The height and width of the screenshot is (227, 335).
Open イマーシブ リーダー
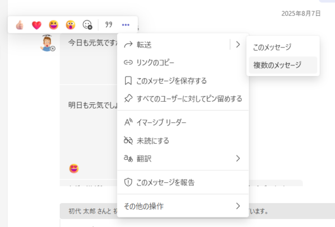point(165,122)
